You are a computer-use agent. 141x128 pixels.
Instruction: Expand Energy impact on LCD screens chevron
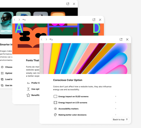point(116,102)
